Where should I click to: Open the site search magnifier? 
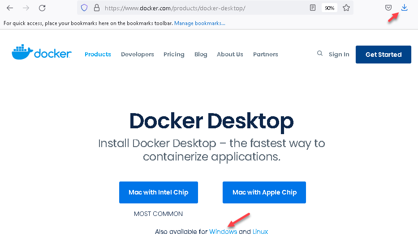320,54
